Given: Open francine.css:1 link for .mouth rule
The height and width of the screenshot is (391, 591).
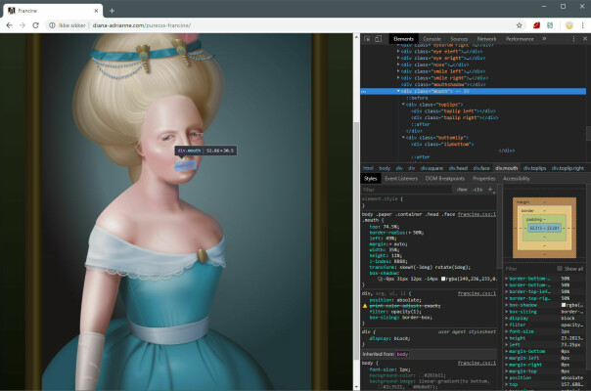Looking at the screenshot, I should (477, 214).
